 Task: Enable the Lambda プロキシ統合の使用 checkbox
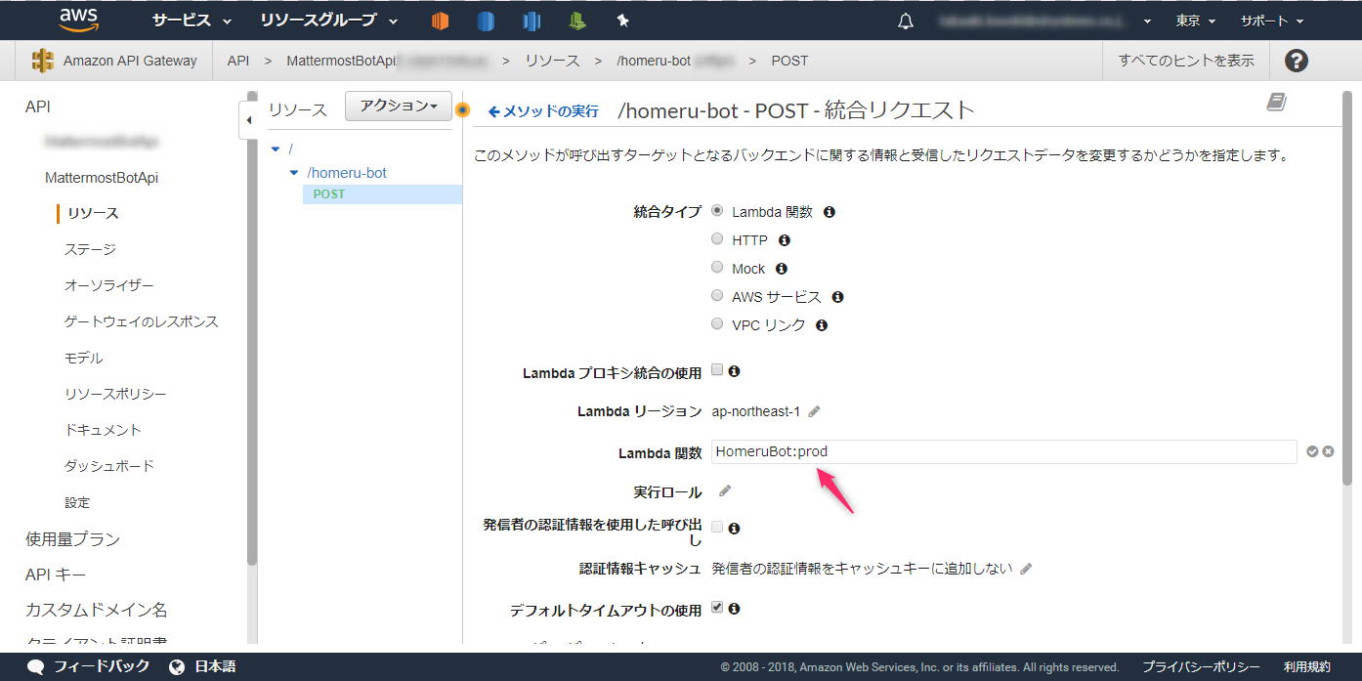pos(719,370)
